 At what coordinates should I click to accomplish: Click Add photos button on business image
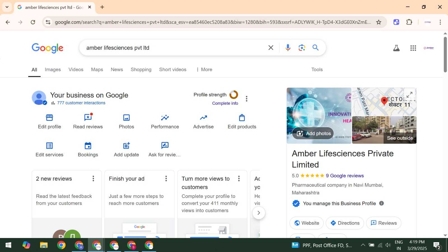pyautogui.click(x=313, y=134)
